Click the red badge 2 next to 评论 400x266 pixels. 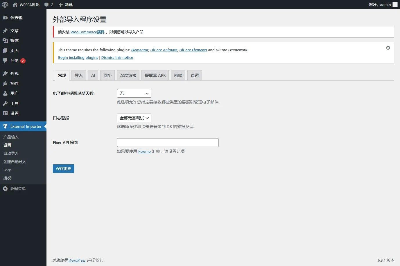point(23,61)
